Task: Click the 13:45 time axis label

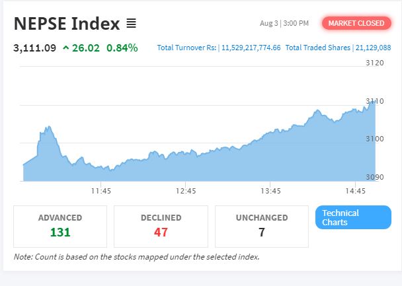Action: click(x=270, y=191)
